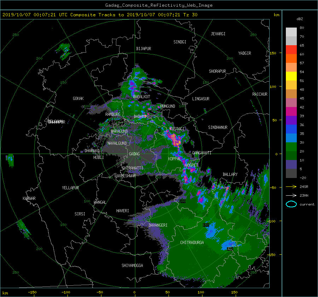The height and width of the screenshot is (297, 318).
Task: Select the blue 36 dBZ color swatch
Action: click(291, 129)
